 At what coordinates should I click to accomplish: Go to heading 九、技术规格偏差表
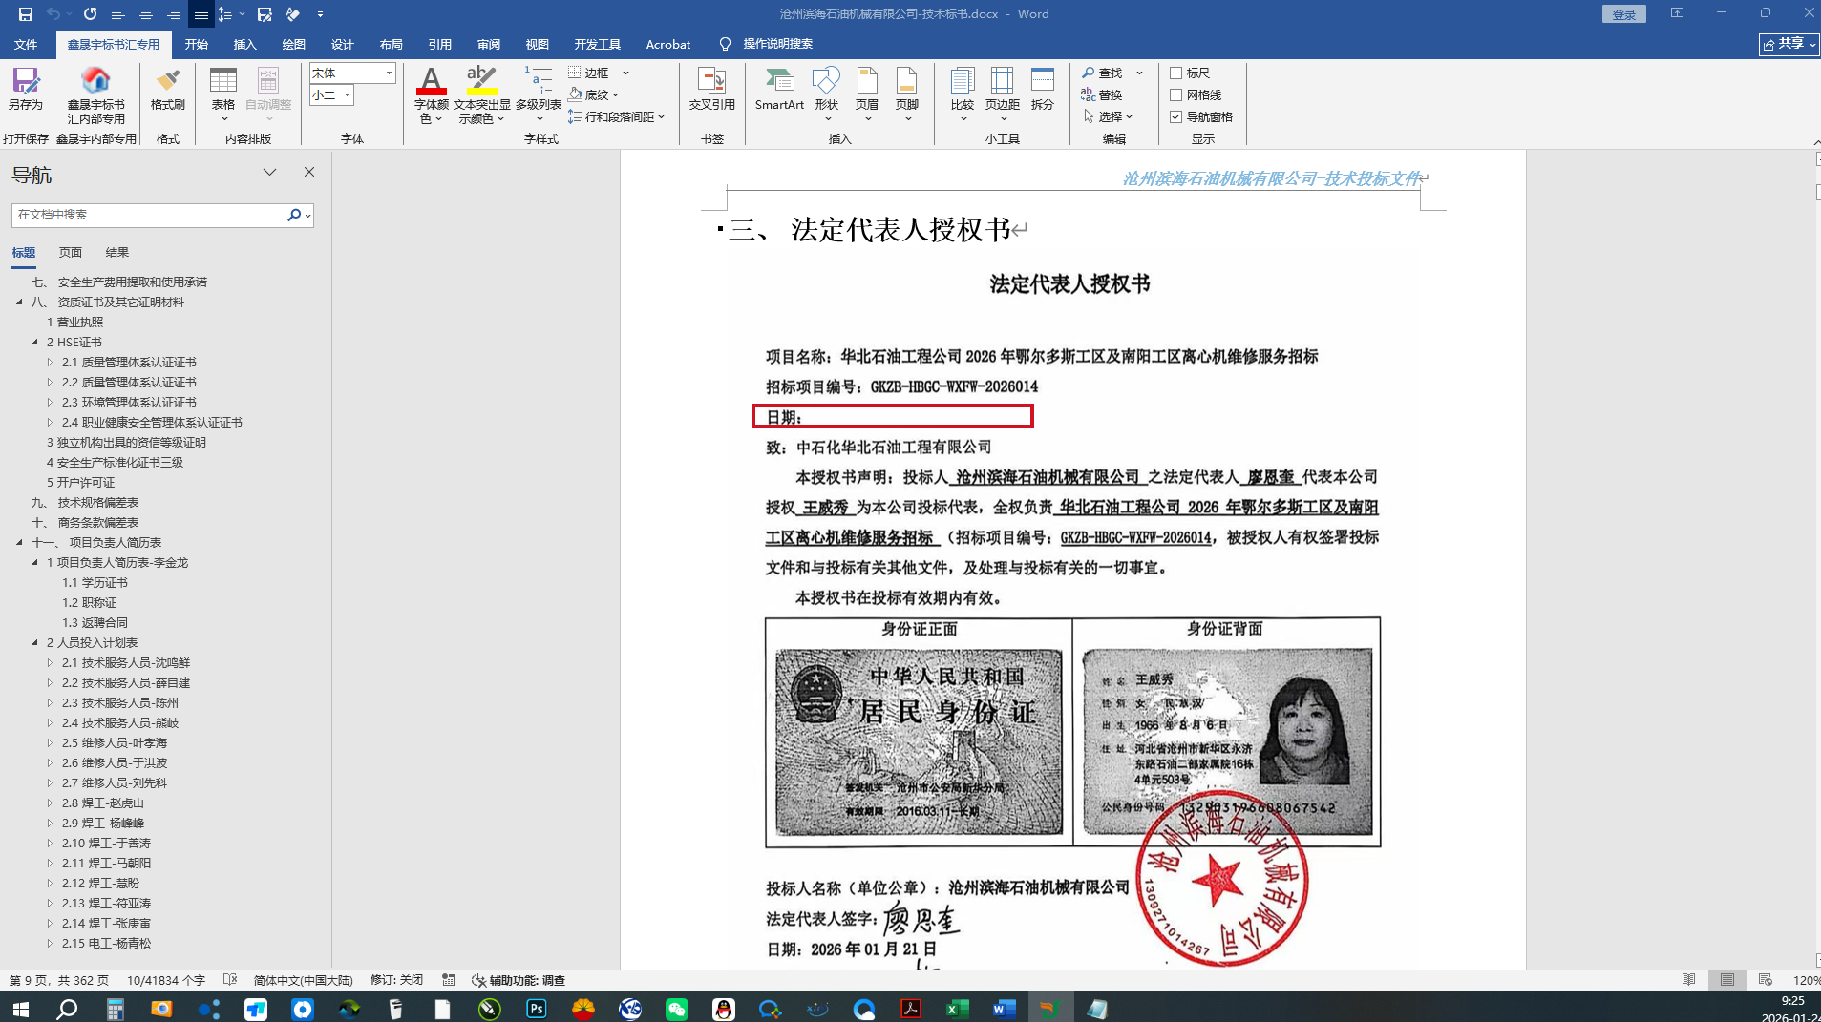85,502
